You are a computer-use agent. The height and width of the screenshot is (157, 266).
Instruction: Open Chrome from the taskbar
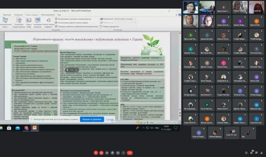point(26,128)
